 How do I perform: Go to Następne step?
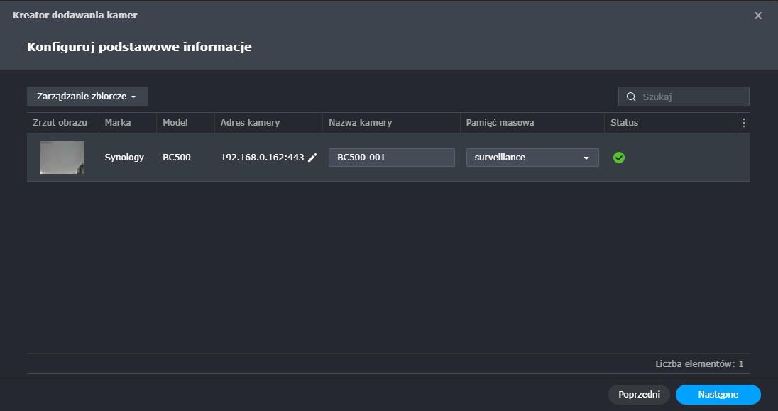718,395
